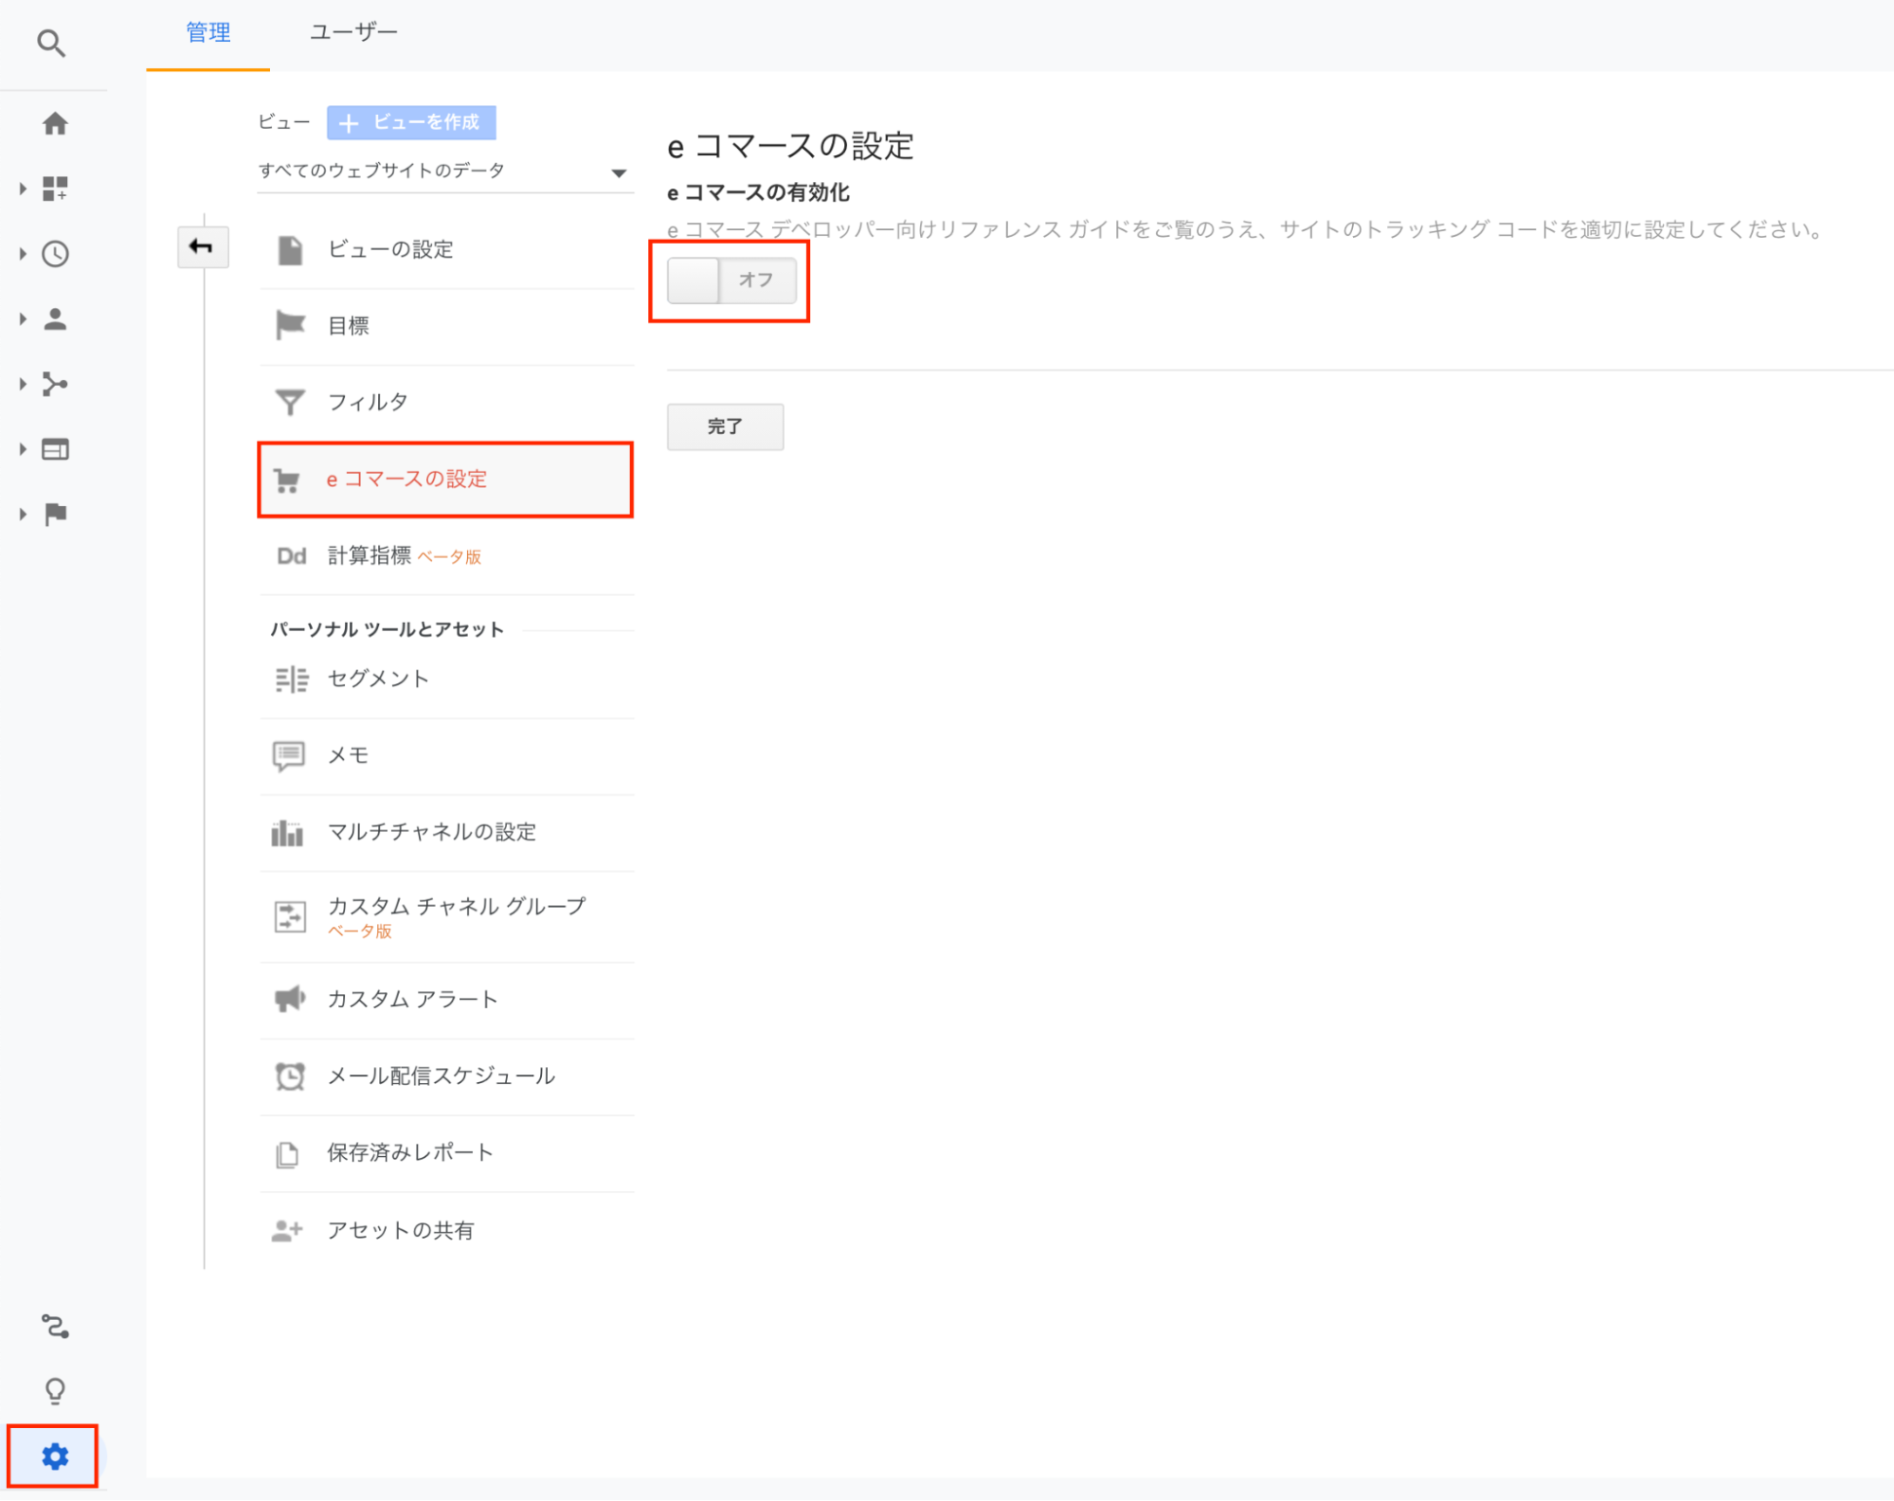1894x1501 pixels.
Task: Click the ビューを作成 button
Action: (x=411, y=122)
